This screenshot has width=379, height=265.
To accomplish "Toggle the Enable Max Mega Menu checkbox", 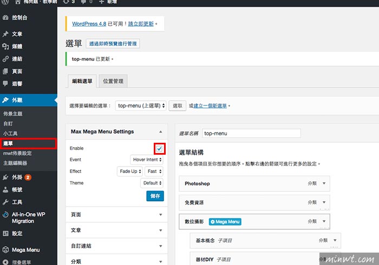I will point(159,149).
